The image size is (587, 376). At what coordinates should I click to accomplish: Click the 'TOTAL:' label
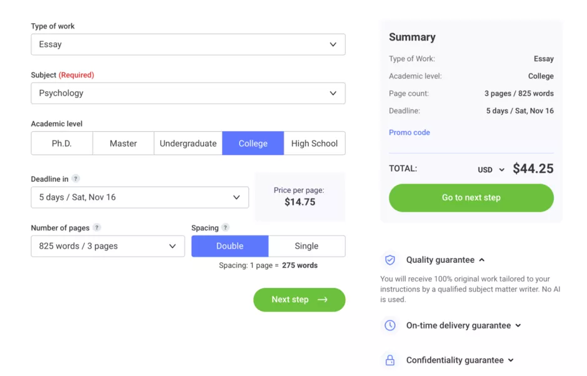pos(403,169)
